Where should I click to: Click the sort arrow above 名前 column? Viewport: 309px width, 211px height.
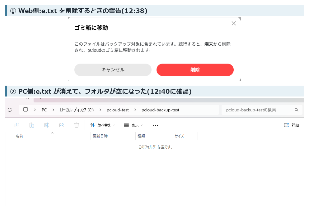point(52,133)
